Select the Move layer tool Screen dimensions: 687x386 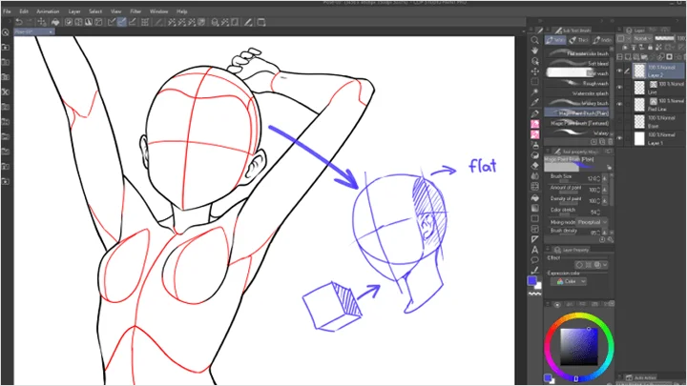click(535, 71)
